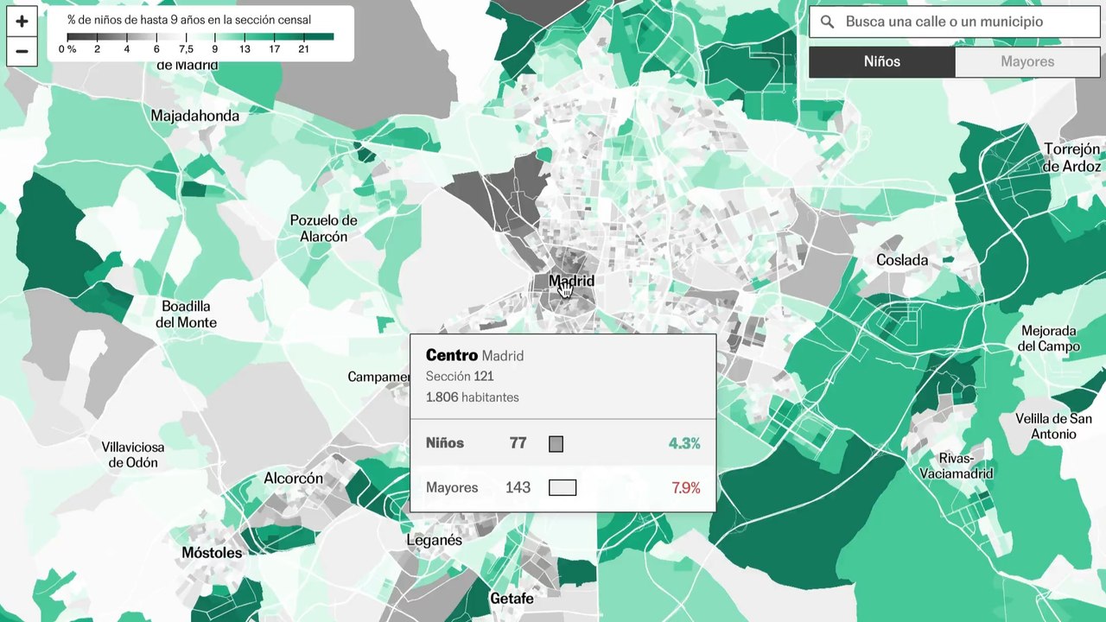Image resolution: width=1106 pixels, height=622 pixels.
Task: Click the Campamento map label
Action: 378,377
